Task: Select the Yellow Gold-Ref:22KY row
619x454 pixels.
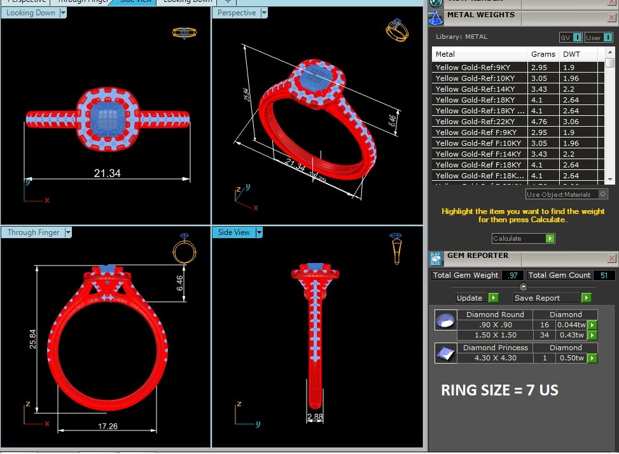Action: coord(480,122)
